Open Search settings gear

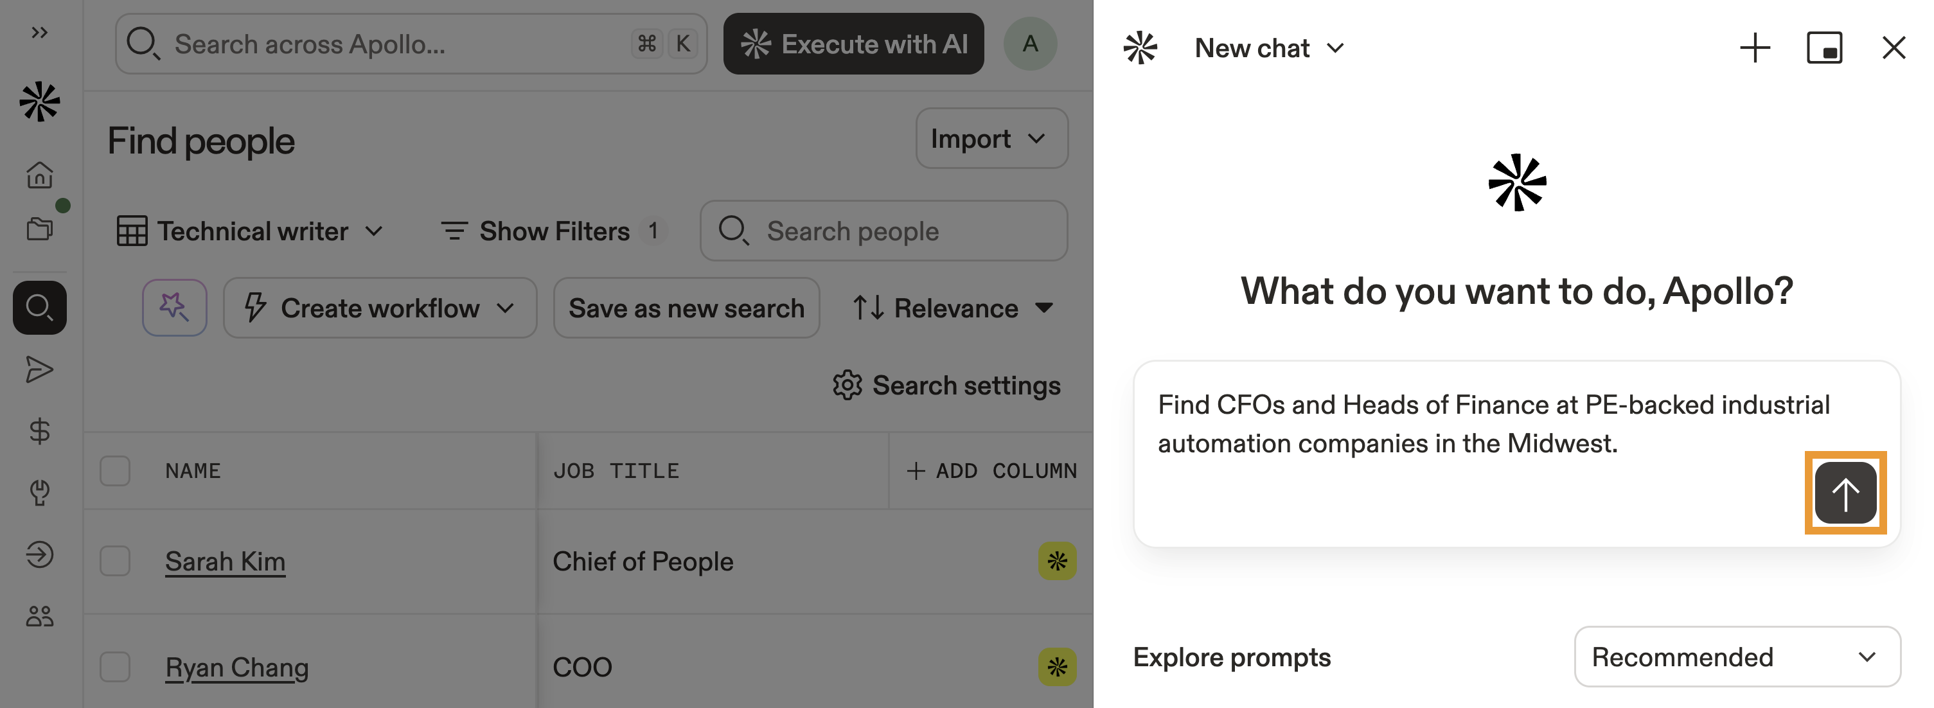(946, 385)
